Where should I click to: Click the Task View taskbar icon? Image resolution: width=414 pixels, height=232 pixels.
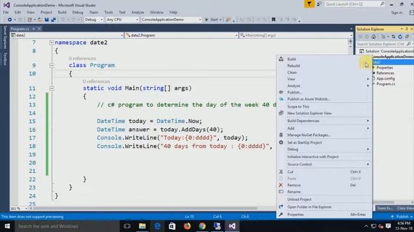coord(127,226)
